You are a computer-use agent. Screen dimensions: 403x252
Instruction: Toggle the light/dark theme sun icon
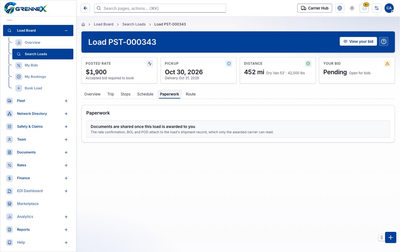(x=352, y=8)
